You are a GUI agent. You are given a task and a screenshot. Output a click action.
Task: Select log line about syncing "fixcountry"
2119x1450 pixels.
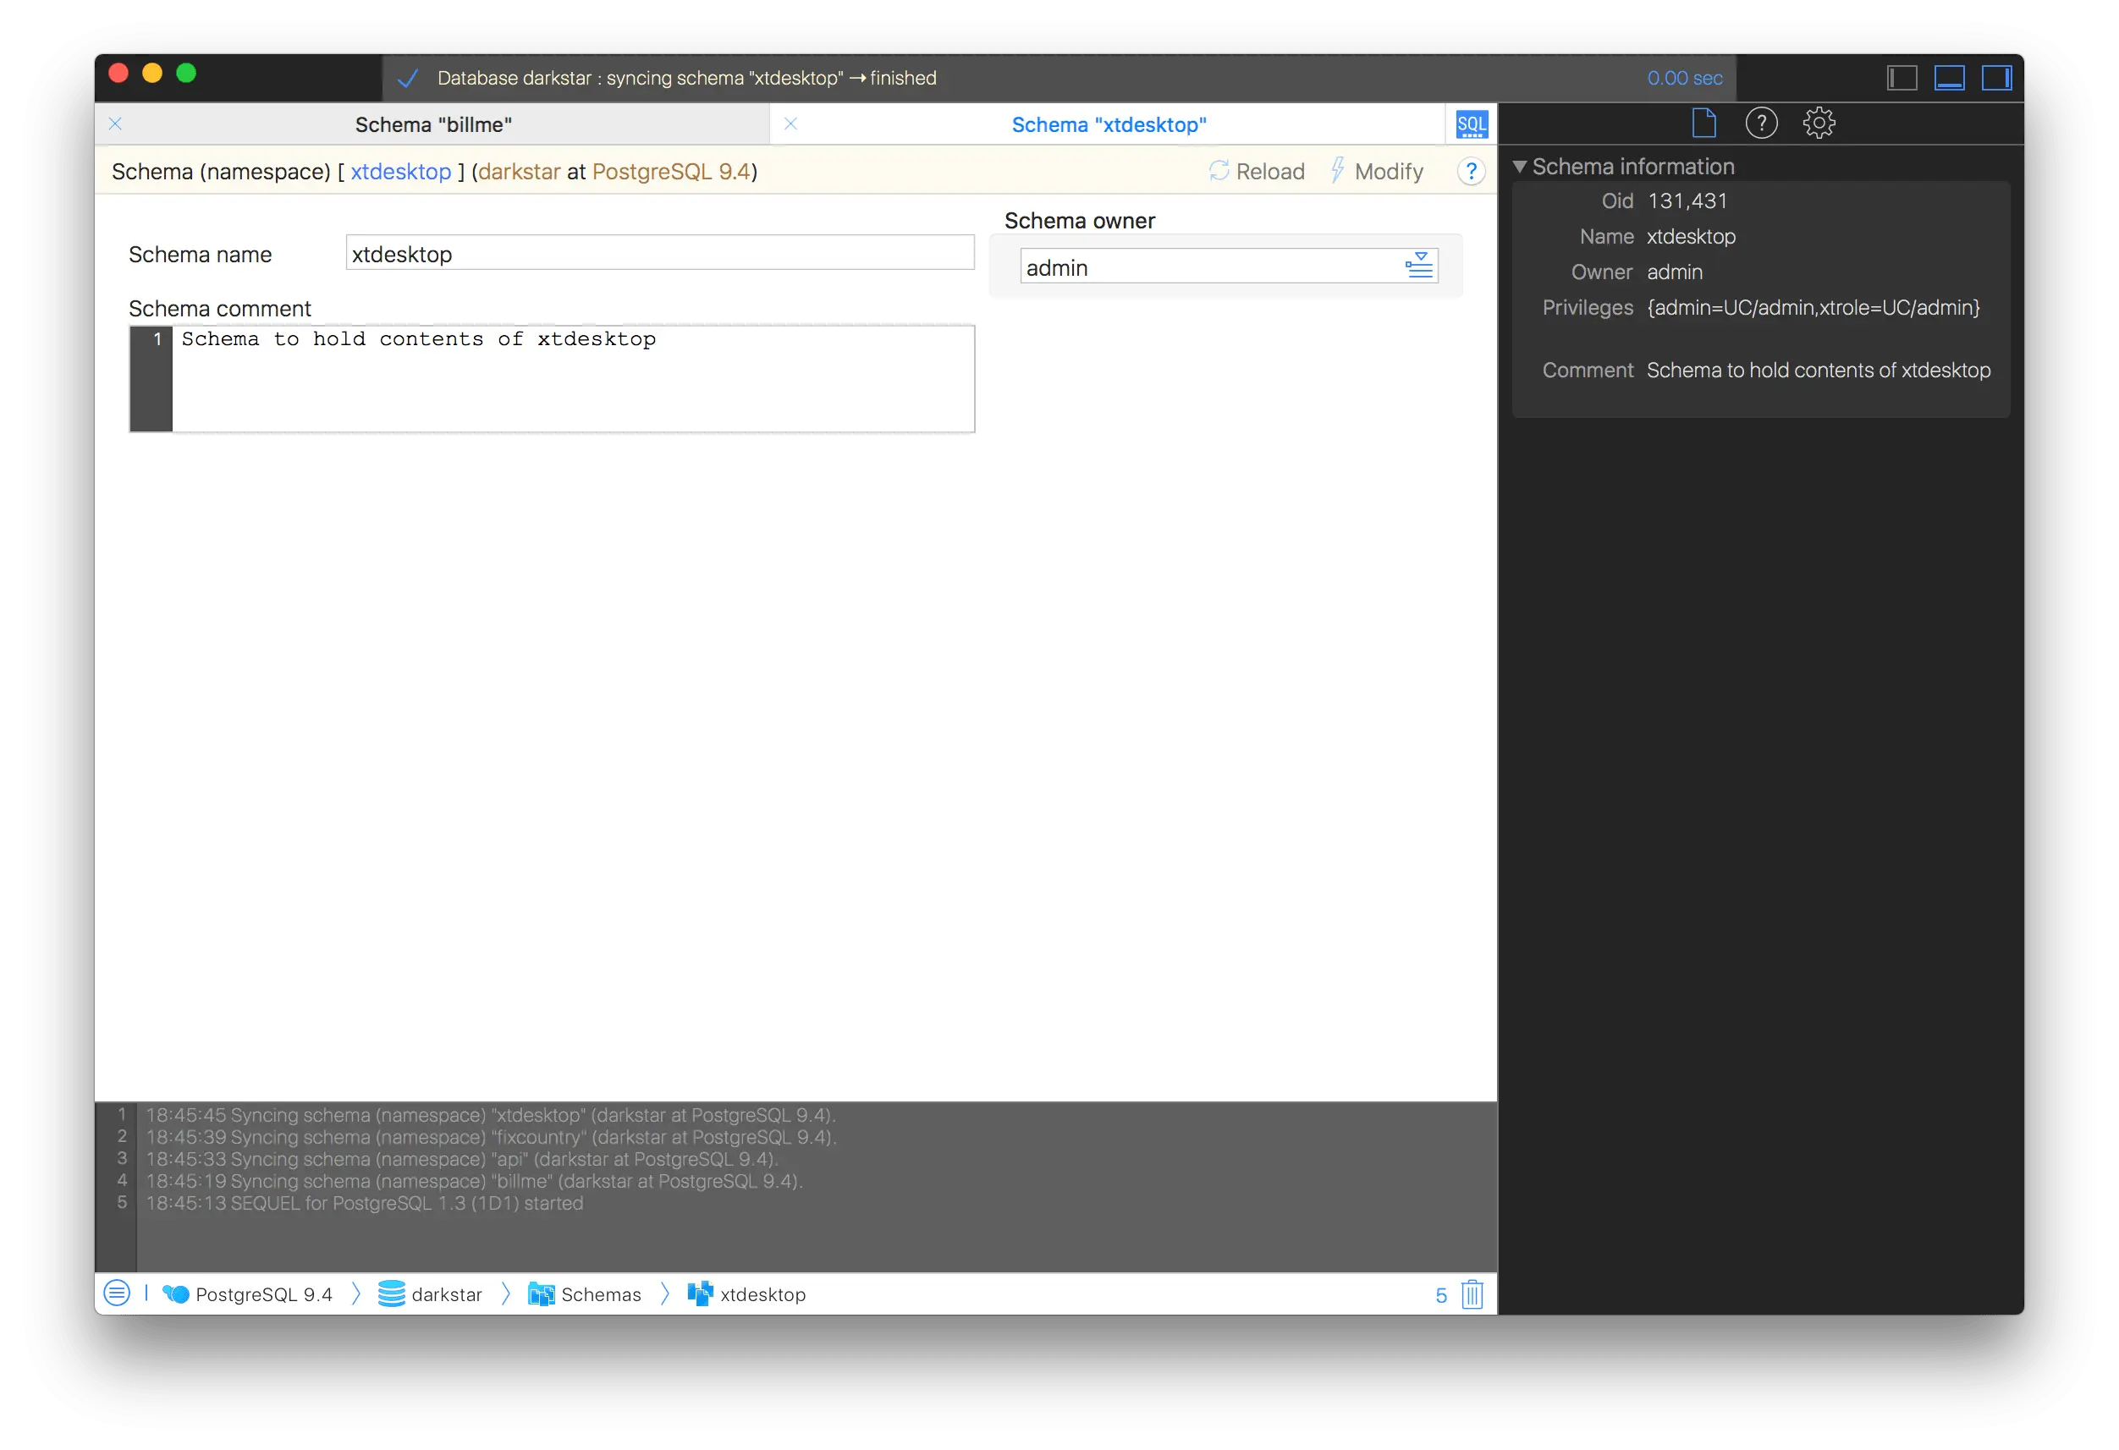491,1136
